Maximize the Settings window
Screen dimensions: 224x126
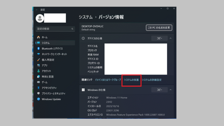167,8
